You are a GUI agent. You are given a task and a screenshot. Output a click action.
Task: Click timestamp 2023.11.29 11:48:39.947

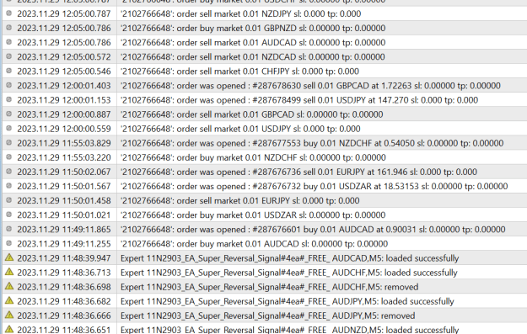[x=64, y=258]
